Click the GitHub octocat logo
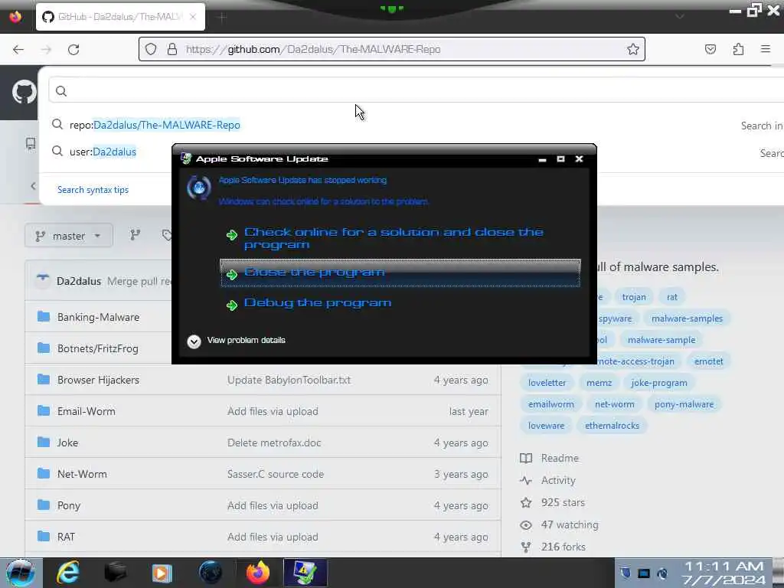This screenshot has width=784, height=588. pos(24,92)
